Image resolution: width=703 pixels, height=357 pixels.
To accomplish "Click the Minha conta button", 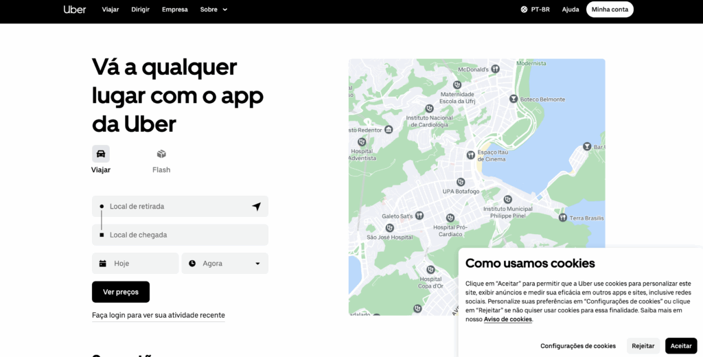I will 610,10.
